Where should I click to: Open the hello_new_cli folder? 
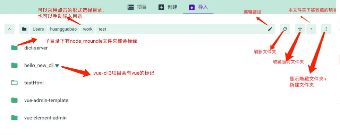[x=39, y=65]
